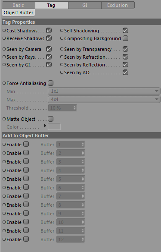Uncheck the Cast Shadows checkbox

[x=49, y=30]
